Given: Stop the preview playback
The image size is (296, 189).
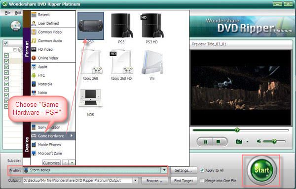Looking at the screenshot, I should coord(219,142).
